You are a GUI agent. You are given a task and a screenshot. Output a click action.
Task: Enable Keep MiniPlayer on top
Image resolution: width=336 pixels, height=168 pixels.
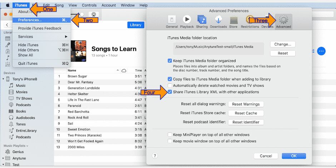tap(170, 134)
